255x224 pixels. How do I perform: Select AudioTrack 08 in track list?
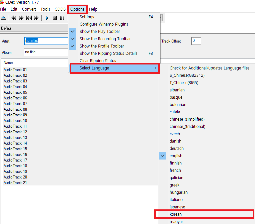point(15,109)
